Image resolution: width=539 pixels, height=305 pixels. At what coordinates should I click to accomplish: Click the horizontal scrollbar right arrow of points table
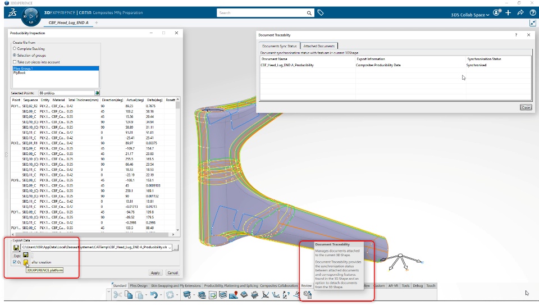click(173, 235)
